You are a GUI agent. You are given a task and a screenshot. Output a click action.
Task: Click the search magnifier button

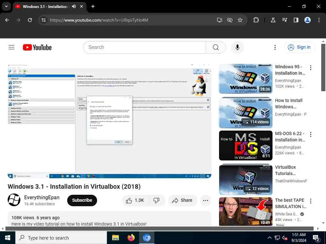tap(216, 47)
